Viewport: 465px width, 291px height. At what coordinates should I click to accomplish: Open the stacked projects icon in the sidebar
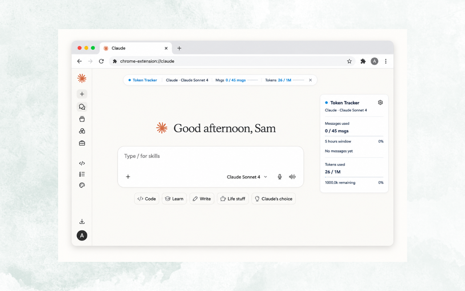tap(82, 119)
